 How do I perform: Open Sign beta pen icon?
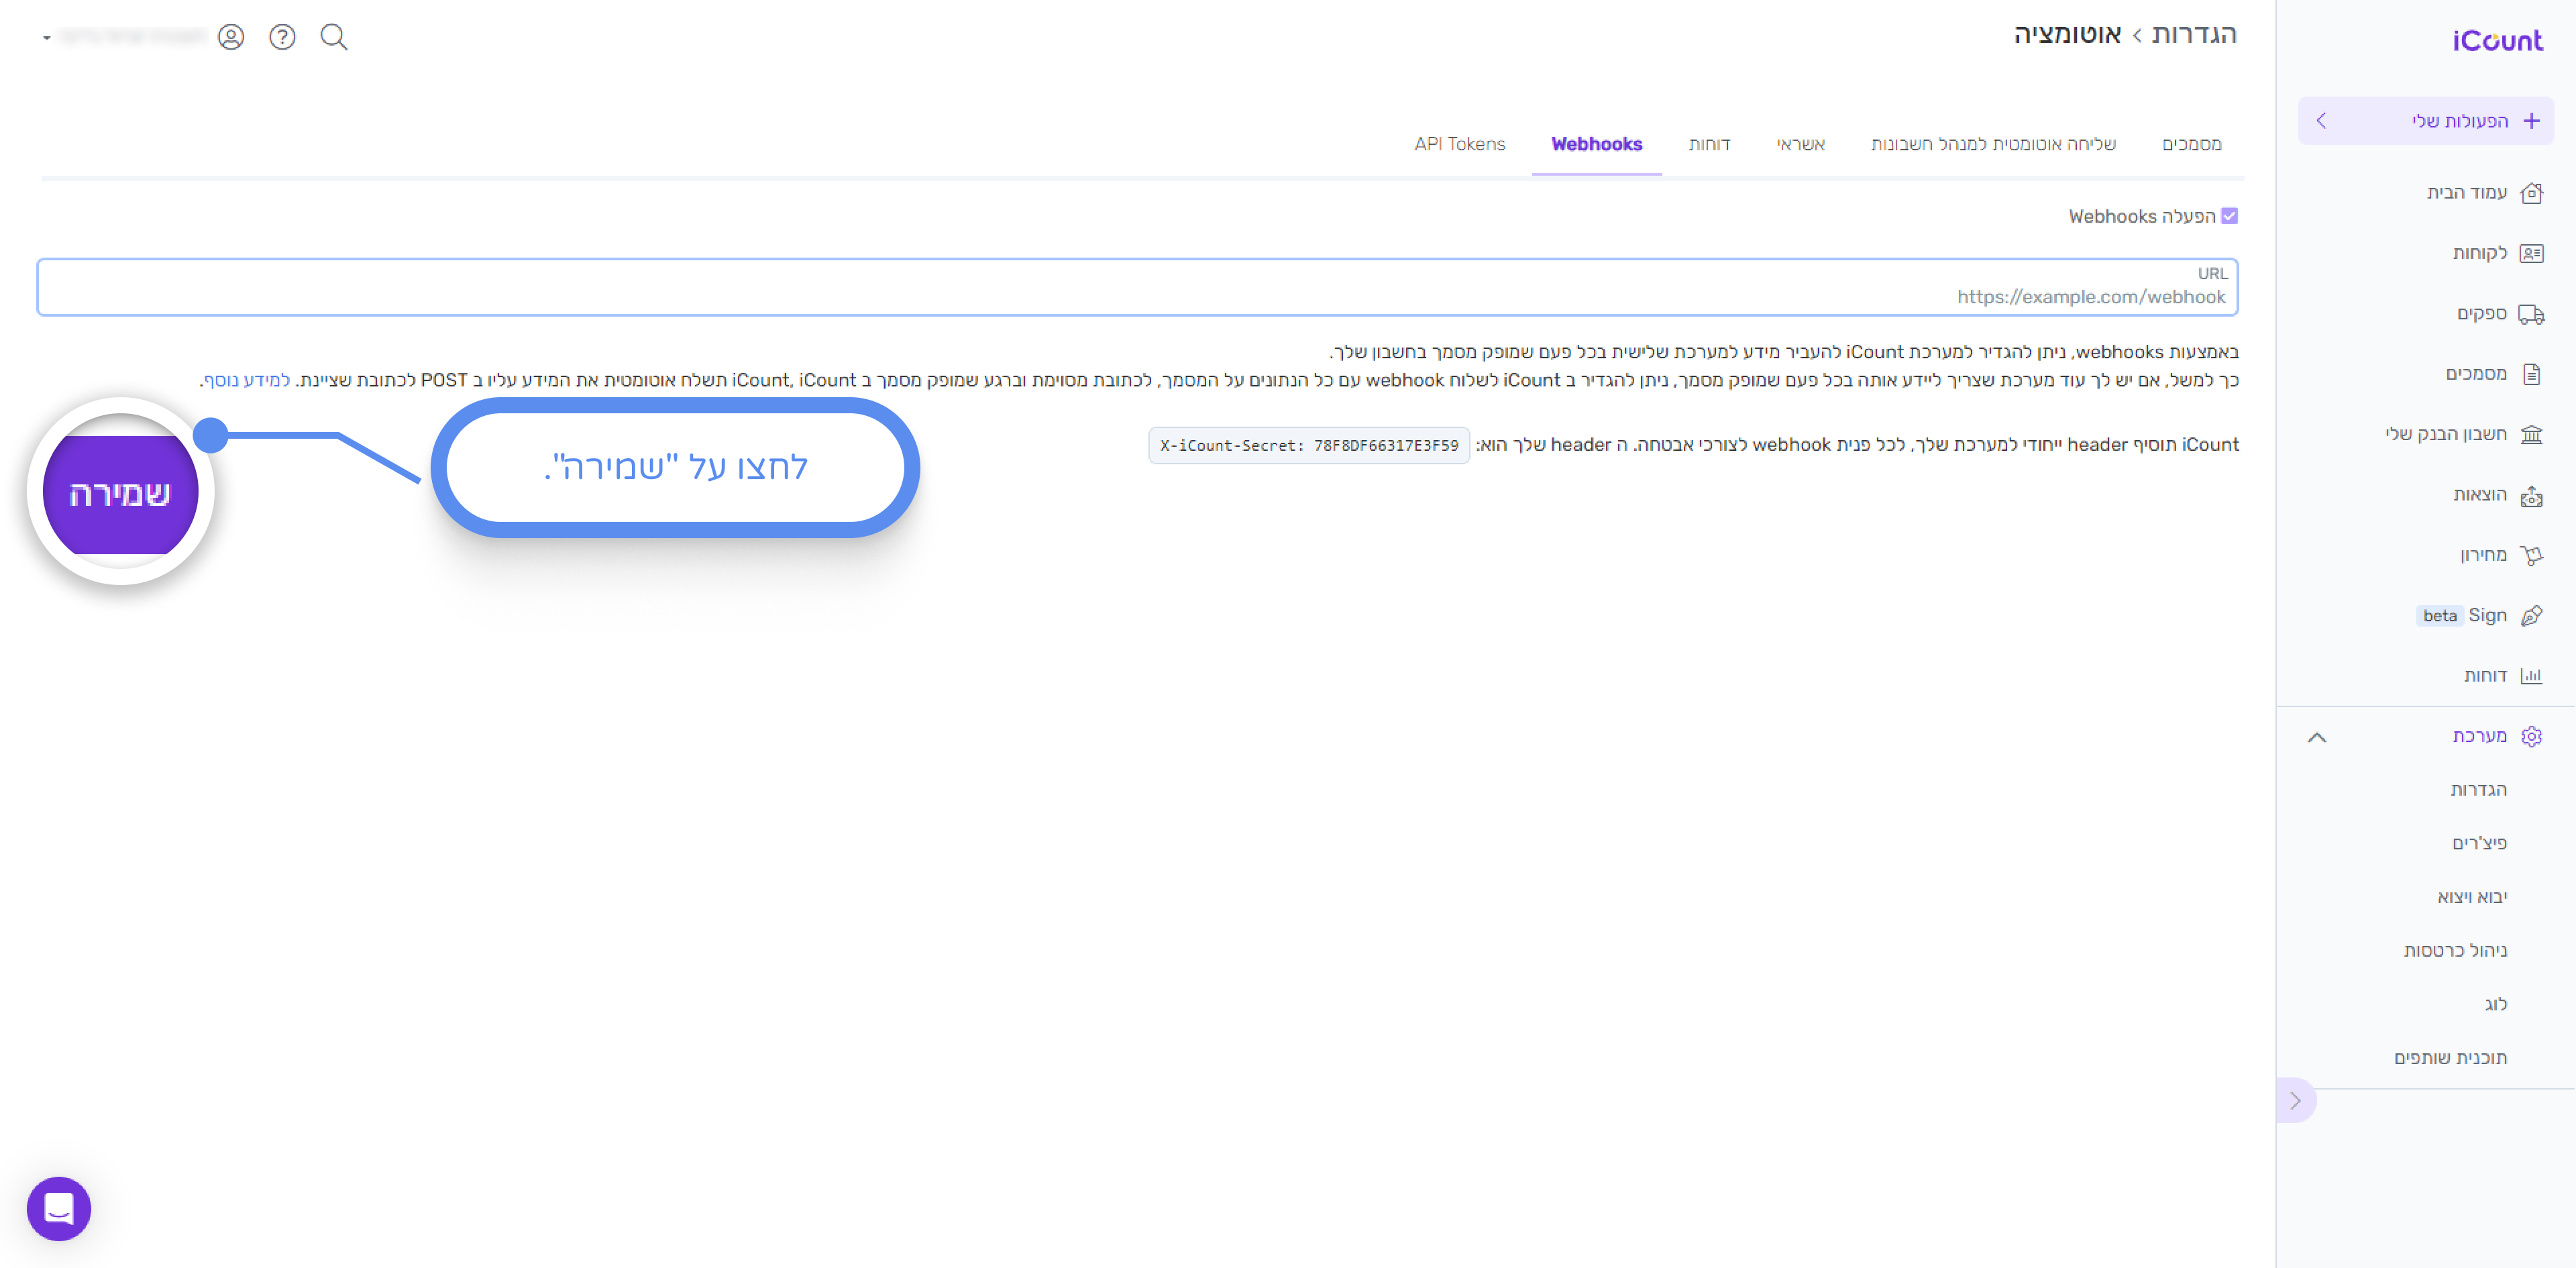[2530, 616]
